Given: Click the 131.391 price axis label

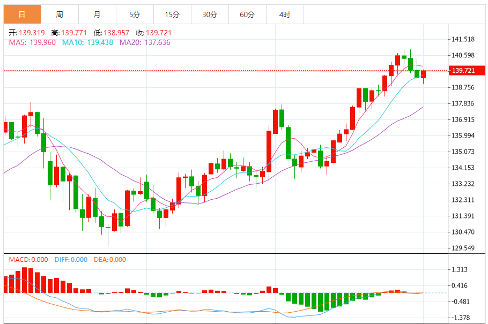Looking at the screenshot, I should pyautogui.click(x=463, y=216).
